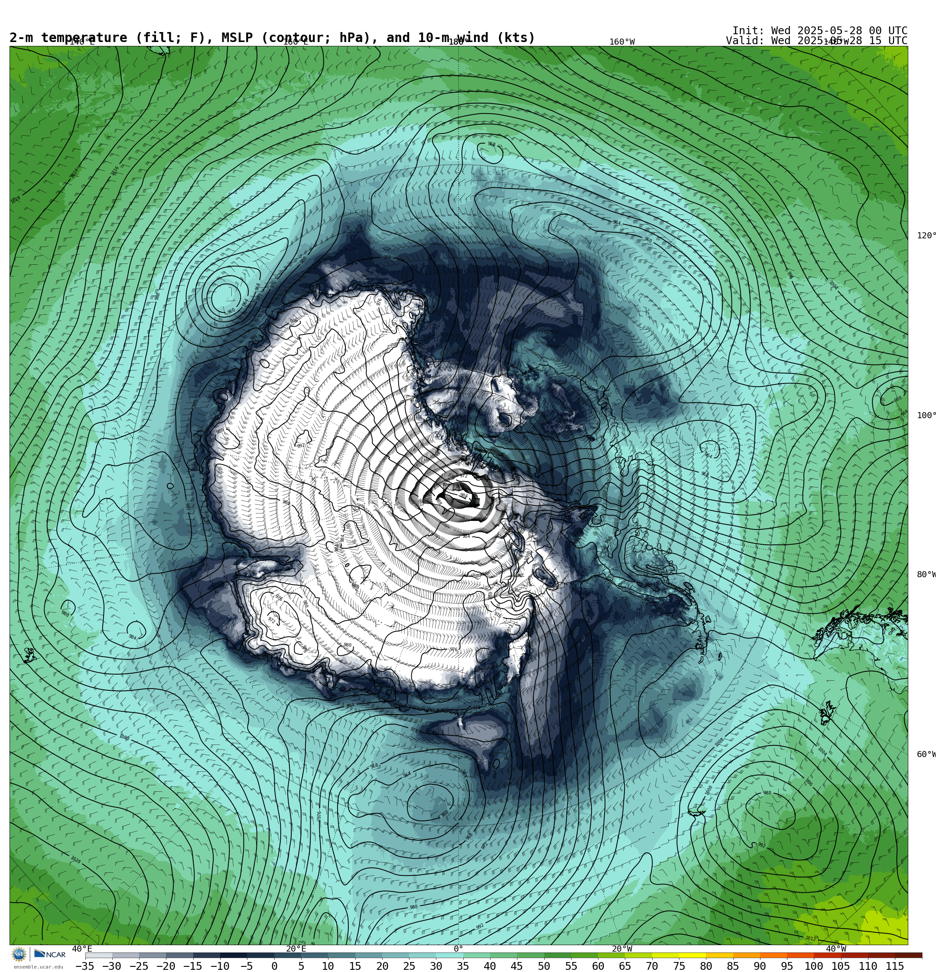
Task: Pick the orange 85 to 90 swatch
Action: click(746, 955)
